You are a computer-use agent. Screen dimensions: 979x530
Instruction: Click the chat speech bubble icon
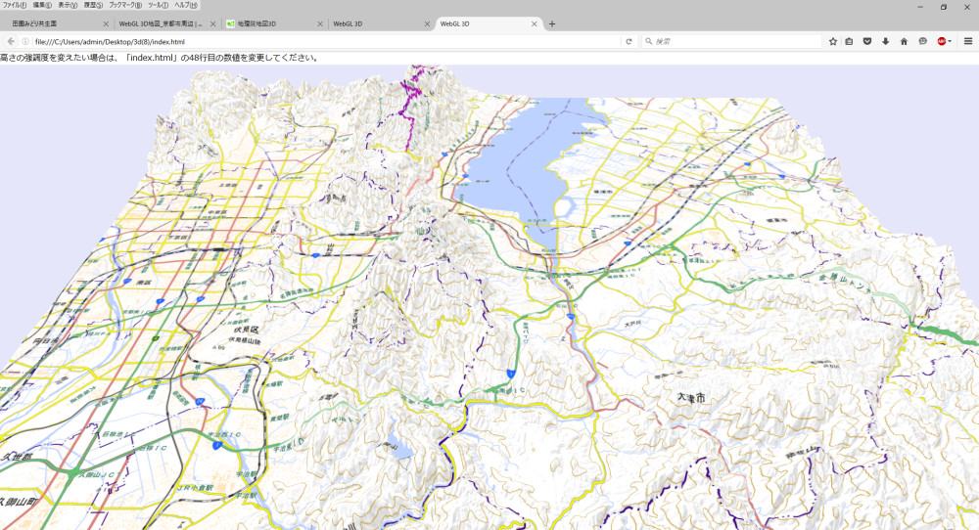(x=922, y=41)
